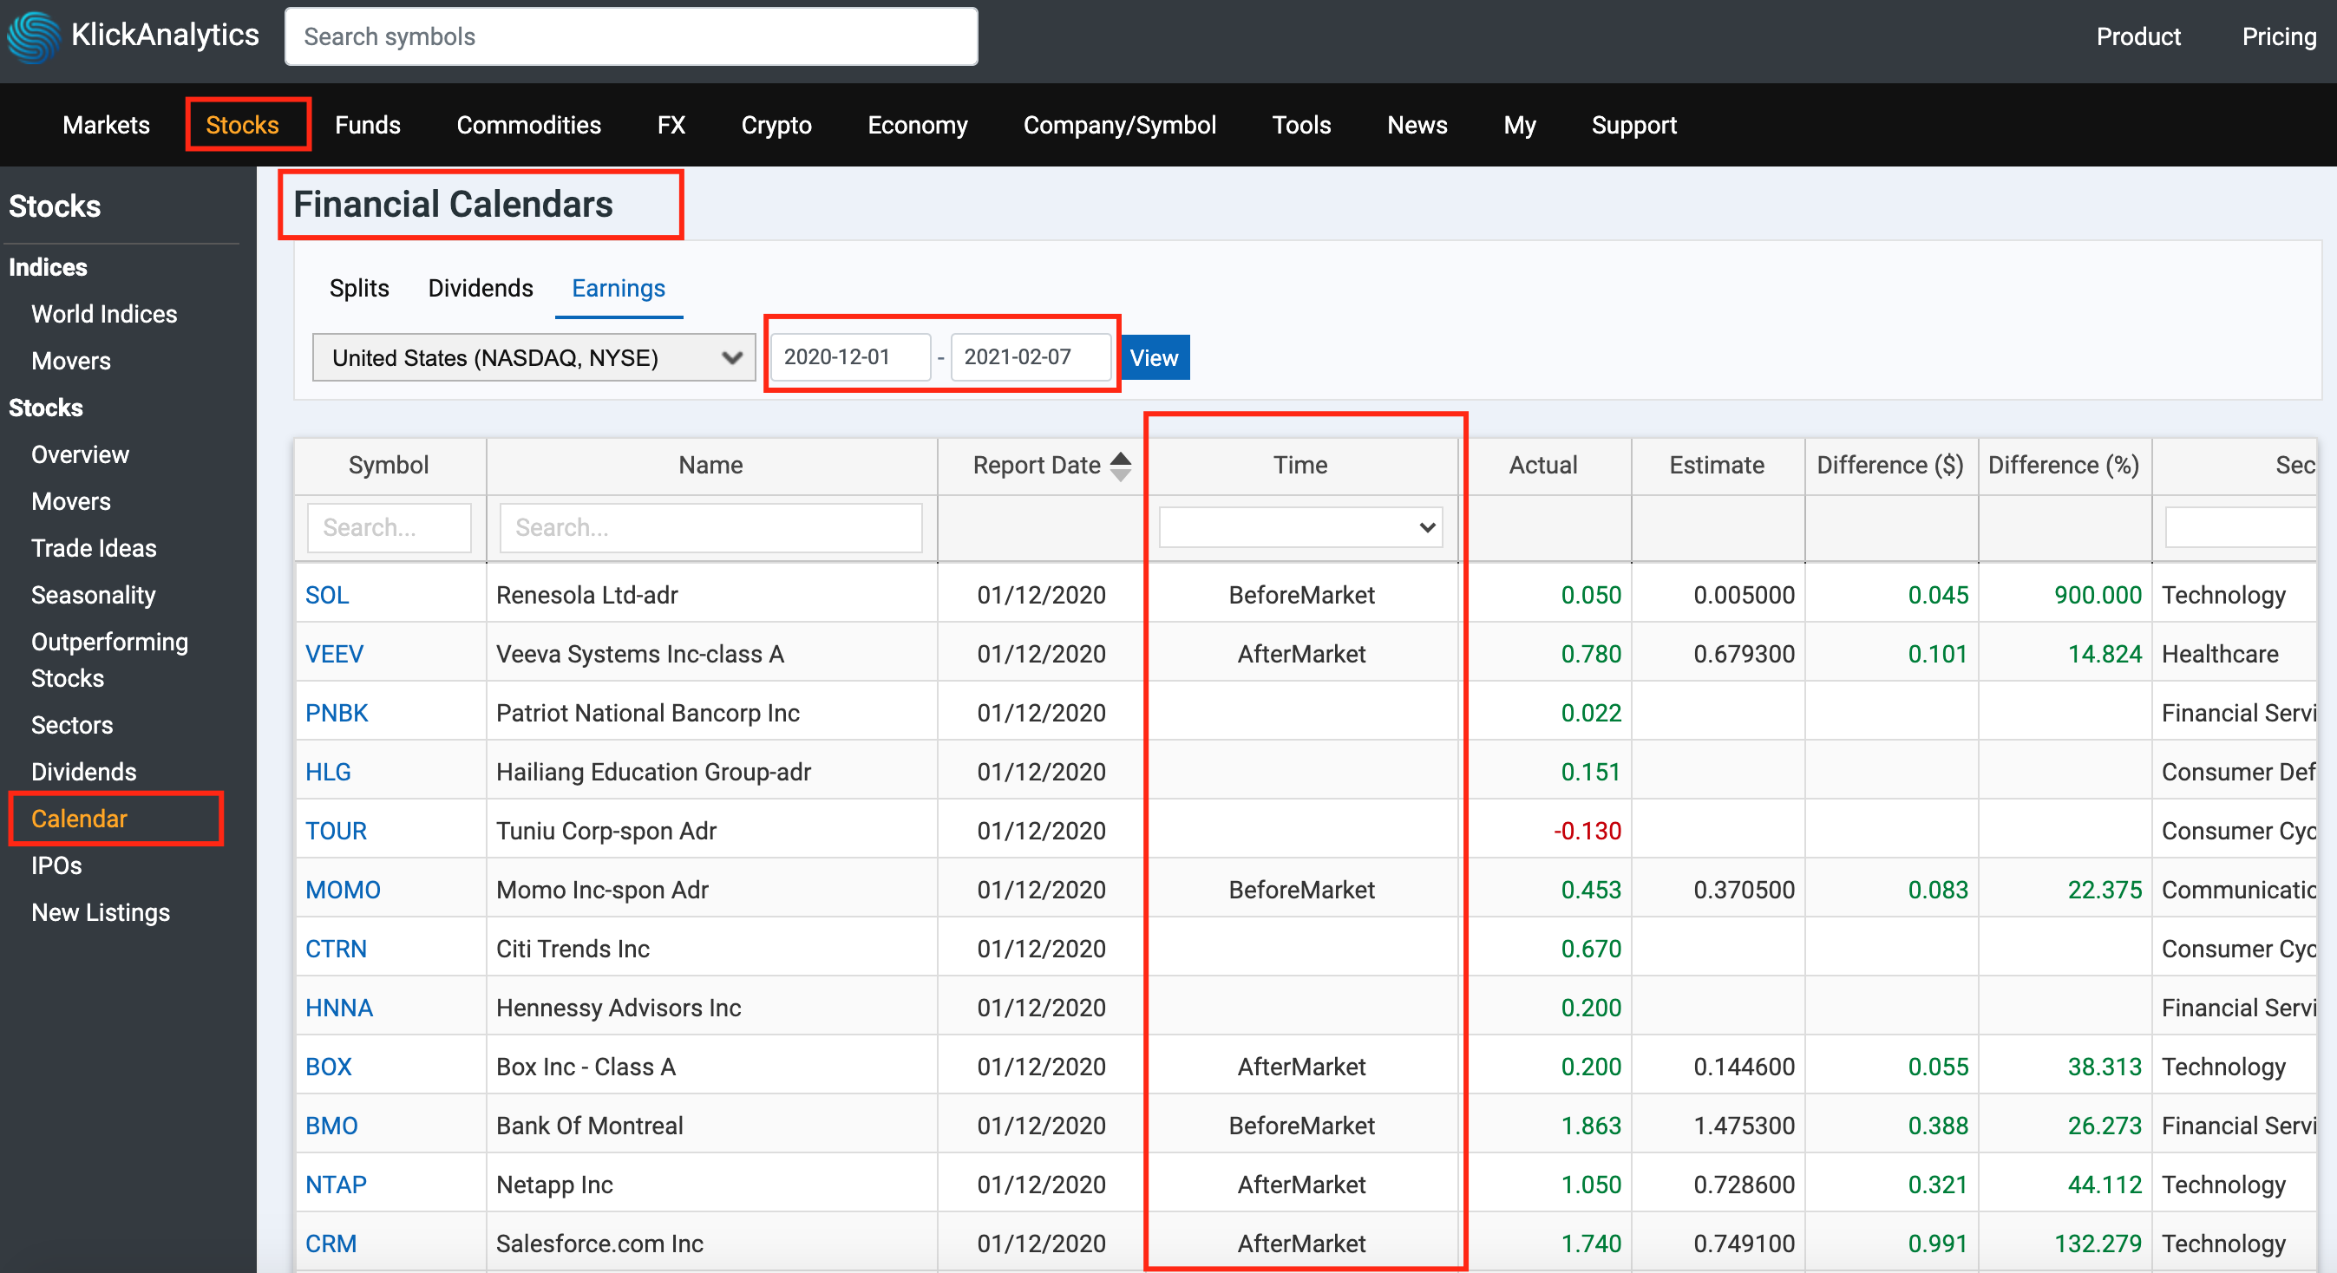Click the Time column header
This screenshot has height=1273, width=2337.
(x=1300, y=465)
